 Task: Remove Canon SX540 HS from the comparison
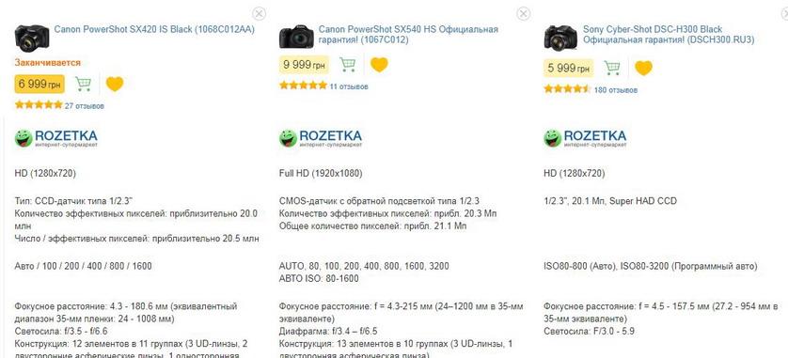[523, 13]
